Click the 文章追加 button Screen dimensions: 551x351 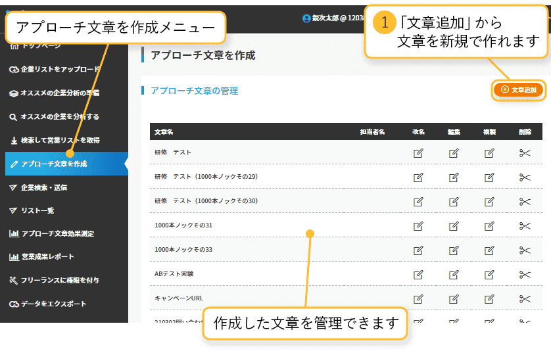518,90
